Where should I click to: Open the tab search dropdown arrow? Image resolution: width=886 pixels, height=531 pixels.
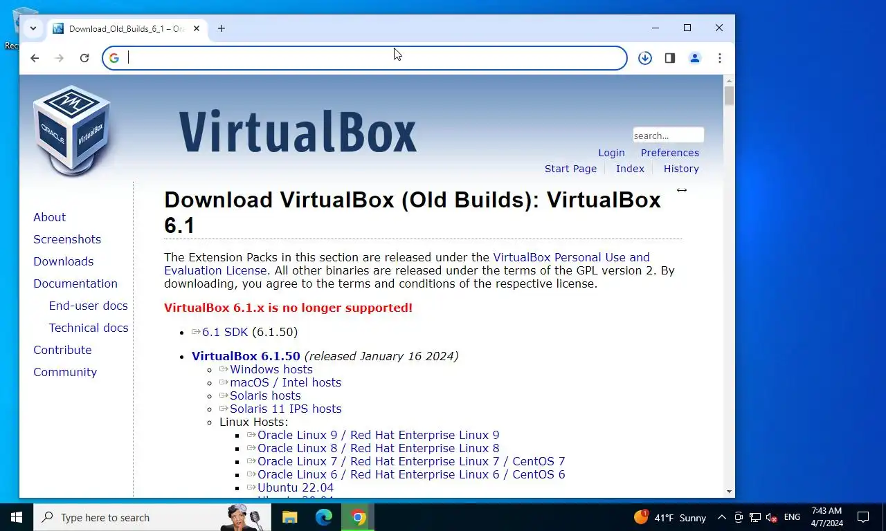[33, 28]
